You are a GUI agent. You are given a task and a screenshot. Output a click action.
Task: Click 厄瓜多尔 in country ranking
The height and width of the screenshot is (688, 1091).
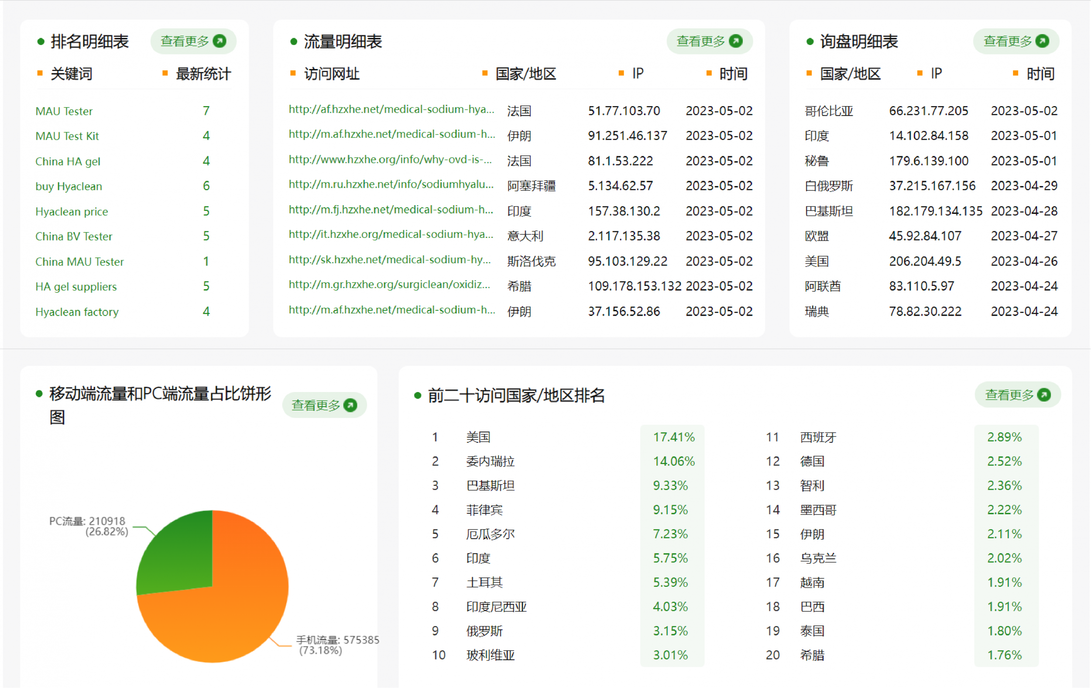(490, 534)
